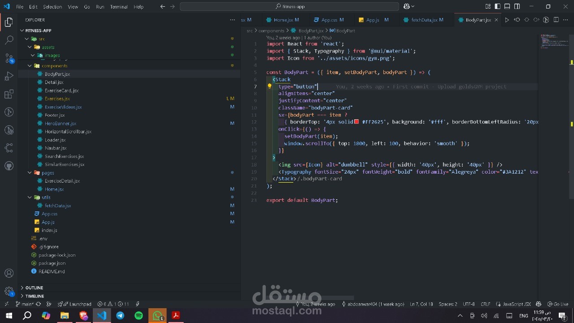
Task: Click Go Live in status bar
Action: coord(558,304)
